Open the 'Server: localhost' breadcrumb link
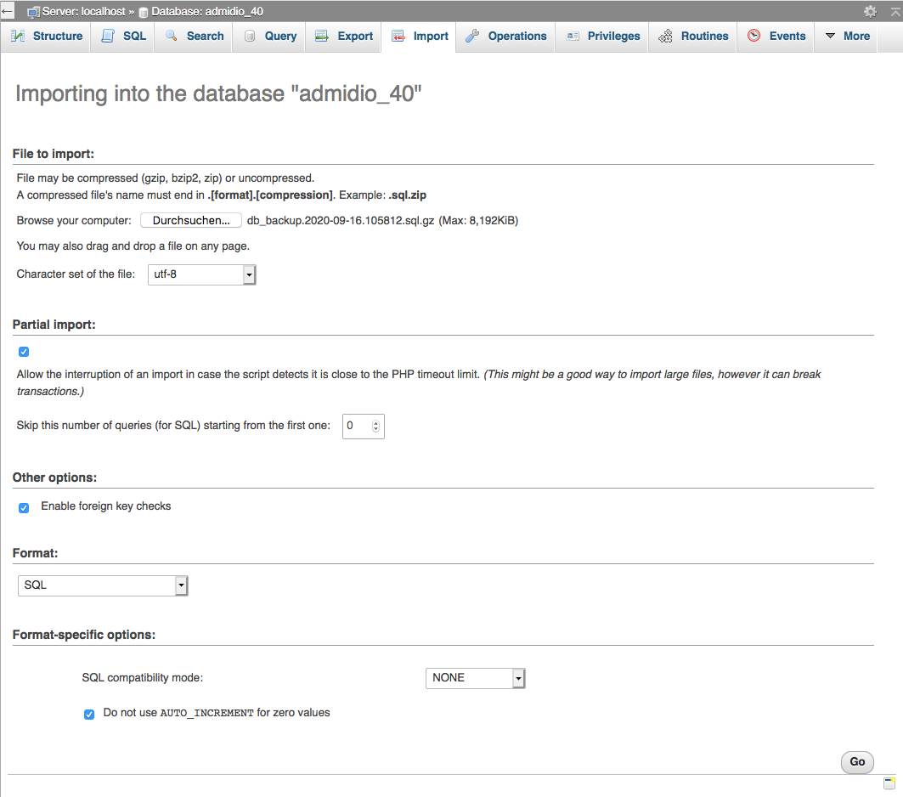 point(82,12)
